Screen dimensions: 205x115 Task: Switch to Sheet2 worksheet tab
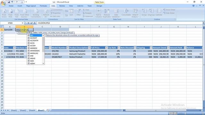click(x=23, y=111)
